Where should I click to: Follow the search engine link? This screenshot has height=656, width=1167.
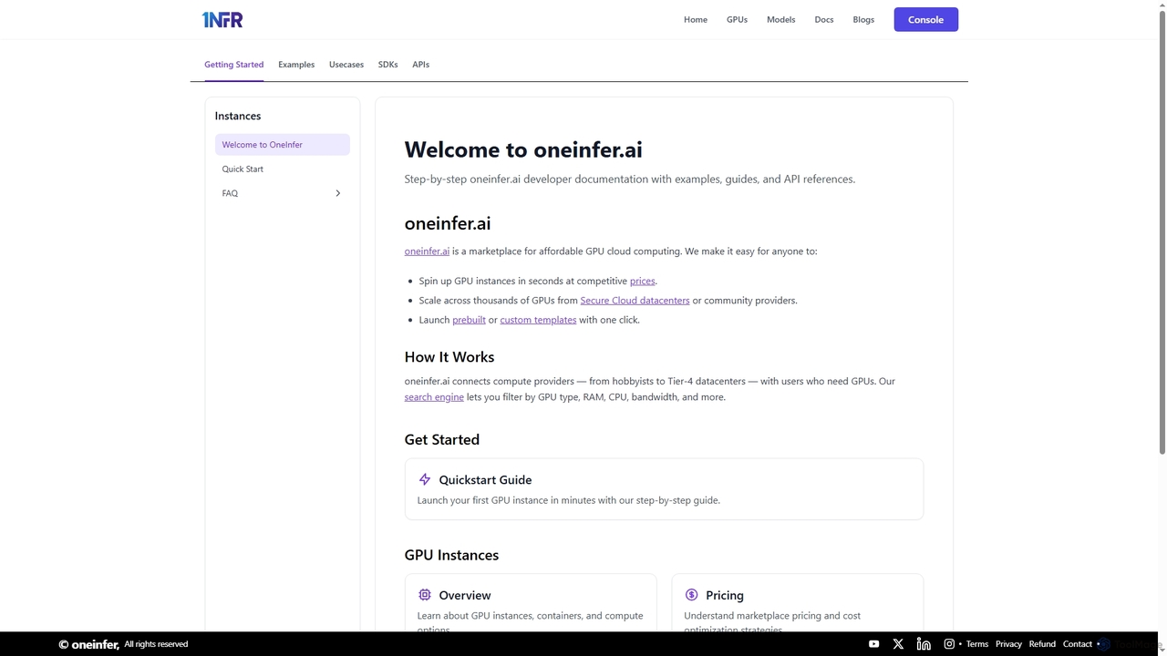click(434, 397)
